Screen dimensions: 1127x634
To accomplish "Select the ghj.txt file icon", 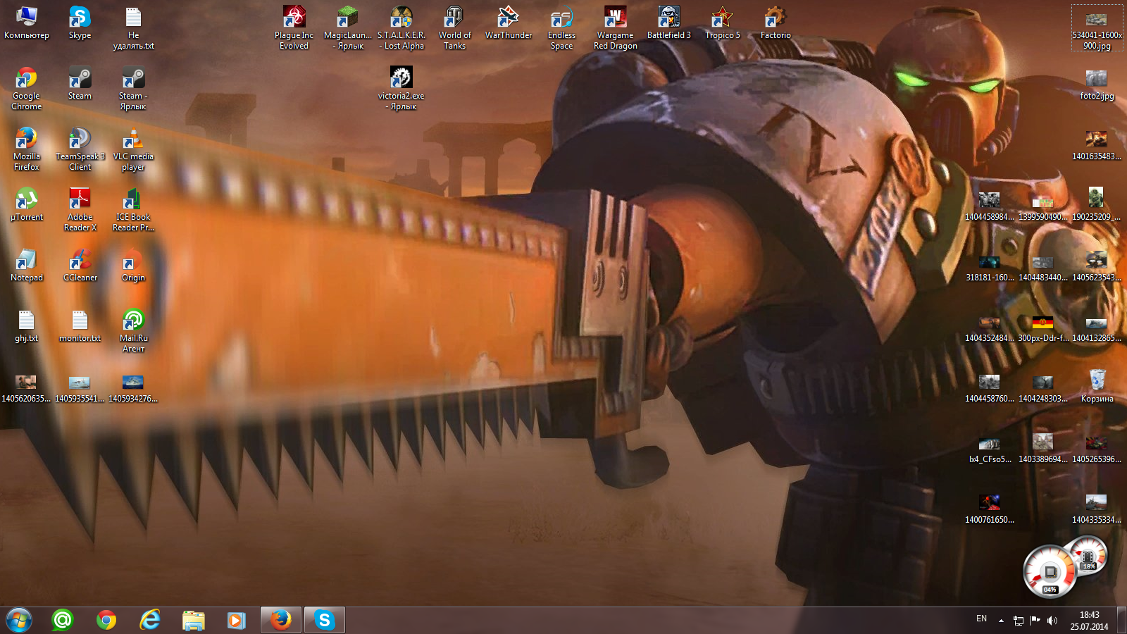I will coord(27,325).
